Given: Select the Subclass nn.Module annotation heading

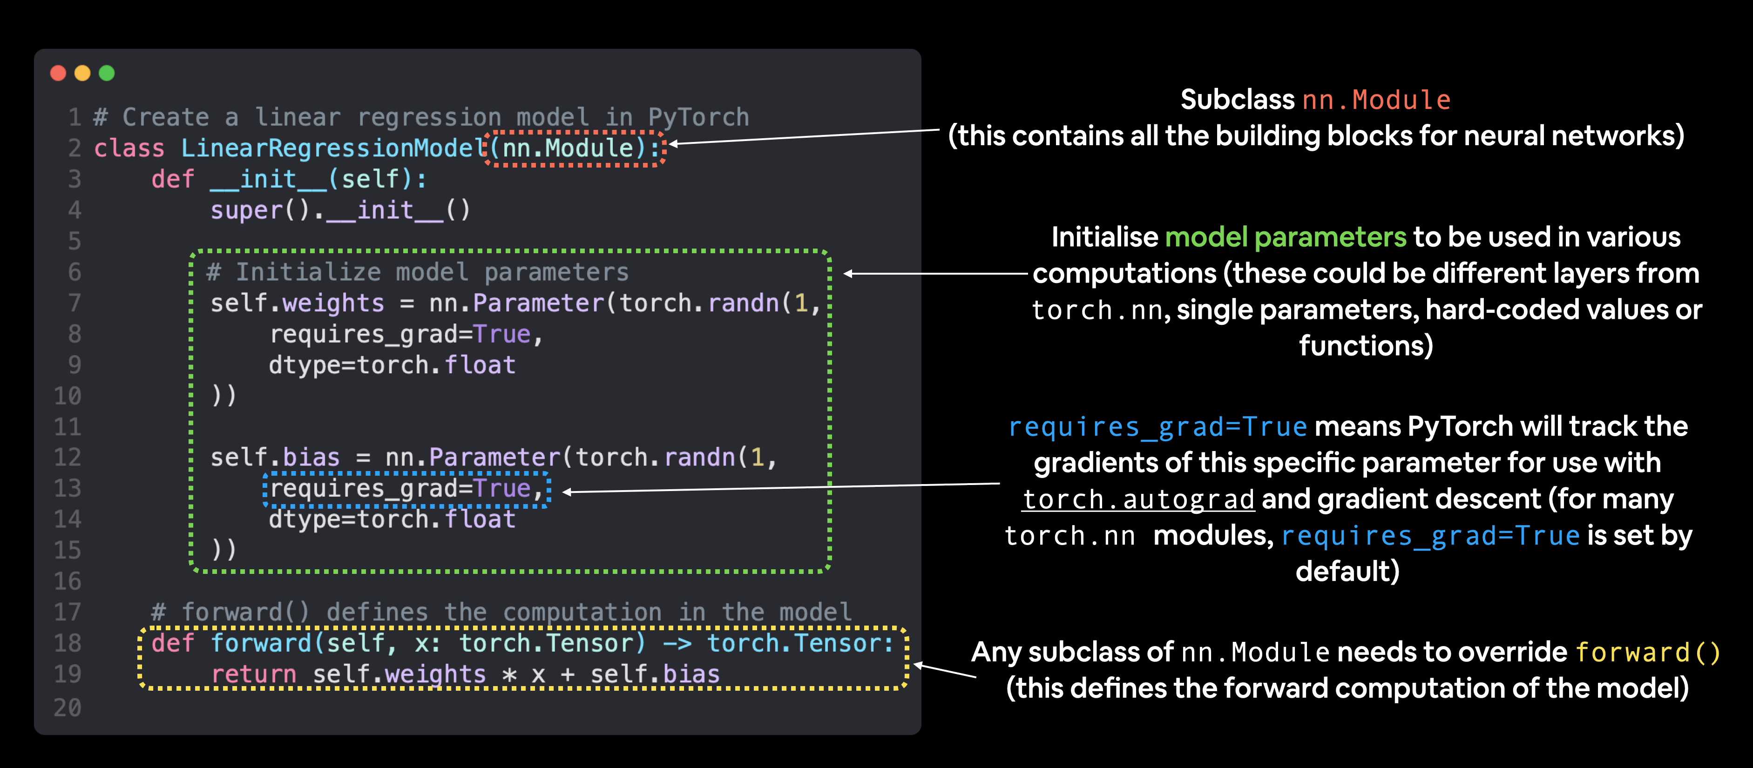Looking at the screenshot, I should (1316, 99).
